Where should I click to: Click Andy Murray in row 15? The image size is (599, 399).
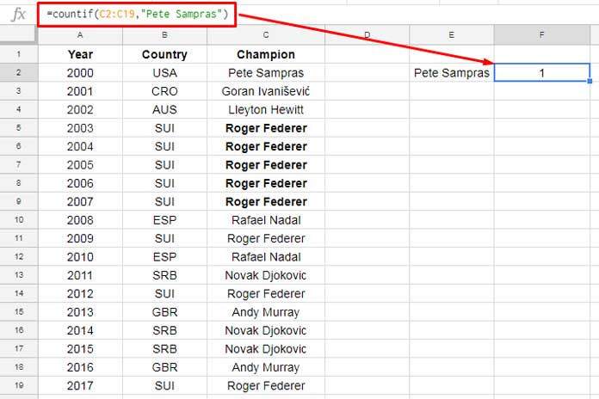266,312
